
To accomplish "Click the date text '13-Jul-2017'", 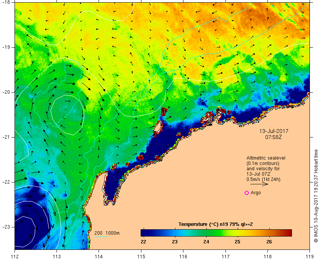I will click(x=274, y=131).
